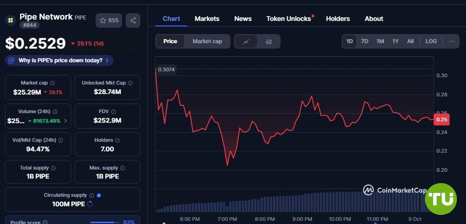Expand 'Why is PIPE's price down today?'
Viewport: 466px width, 224px height.
pyautogui.click(x=60, y=60)
